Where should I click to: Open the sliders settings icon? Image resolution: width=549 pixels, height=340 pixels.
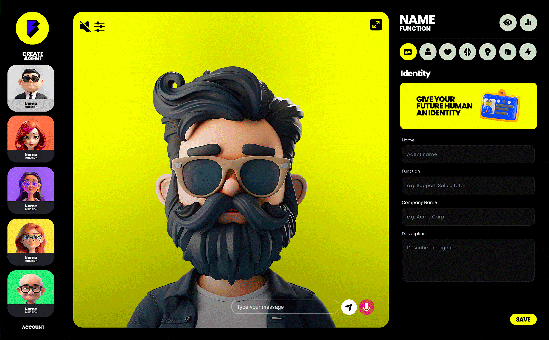(x=99, y=27)
